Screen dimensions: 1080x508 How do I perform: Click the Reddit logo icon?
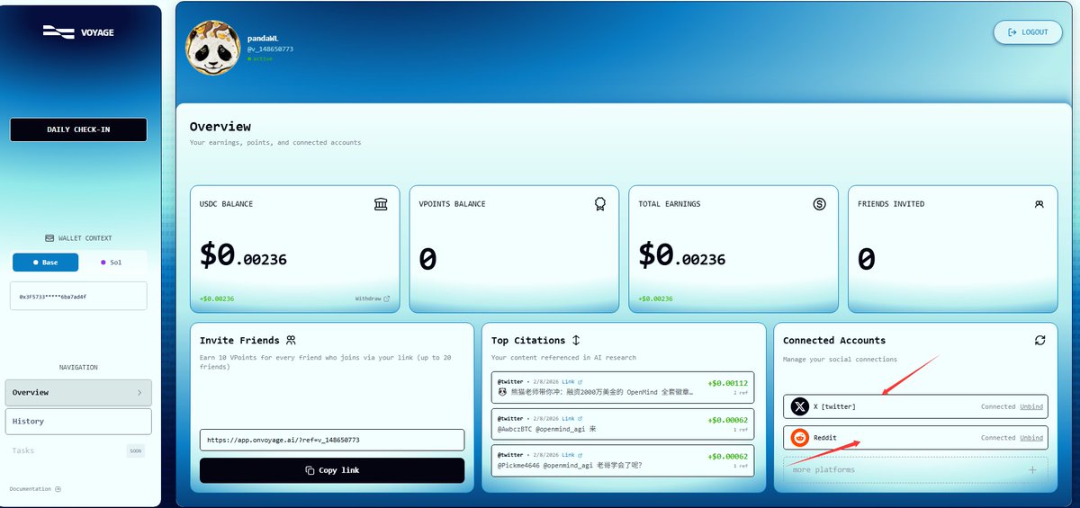pos(799,438)
